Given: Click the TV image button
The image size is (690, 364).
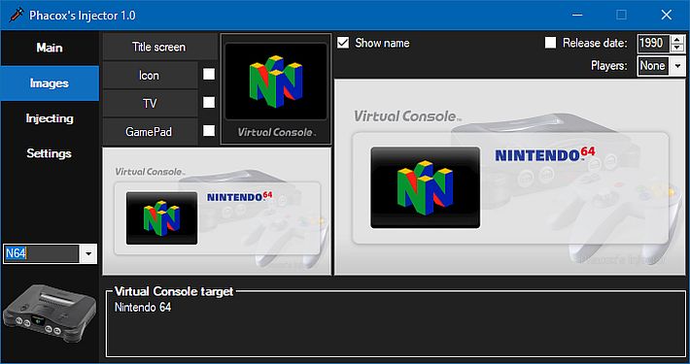Looking at the screenshot, I should coord(150,103).
